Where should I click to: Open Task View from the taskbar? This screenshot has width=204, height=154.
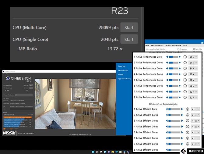click(101, 152)
